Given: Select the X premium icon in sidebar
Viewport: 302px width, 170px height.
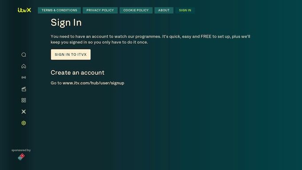Looking at the screenshot, I should click(24, 112).
